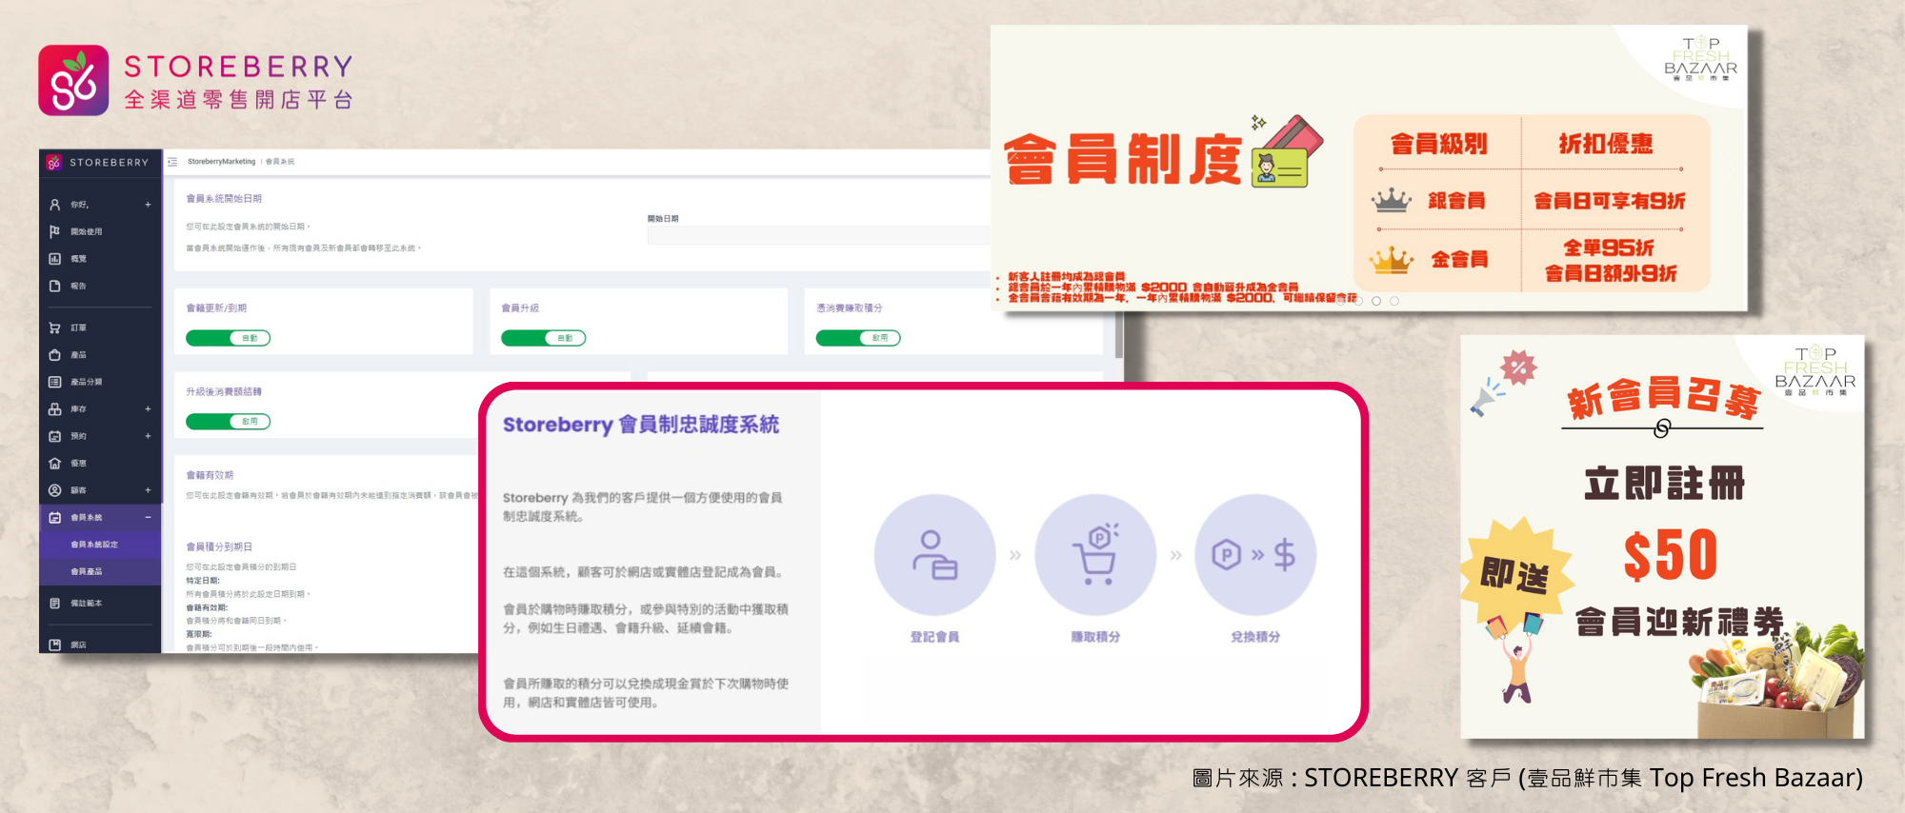Toggle the 會籍更新/到期 自動 switch

[x=229, y=338]
